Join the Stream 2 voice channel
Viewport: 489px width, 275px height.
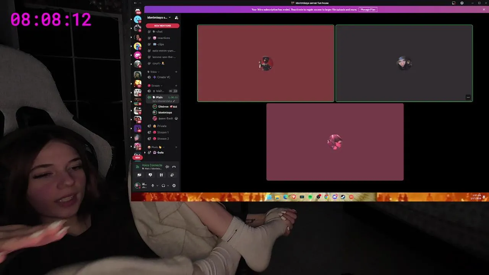[x=162, y=139]
